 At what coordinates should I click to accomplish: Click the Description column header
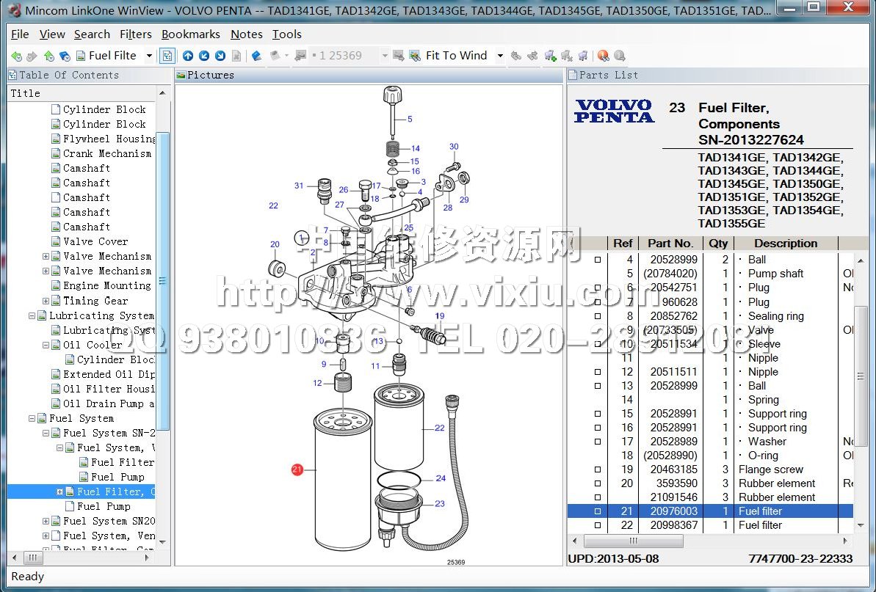click(x=785, y=244)
